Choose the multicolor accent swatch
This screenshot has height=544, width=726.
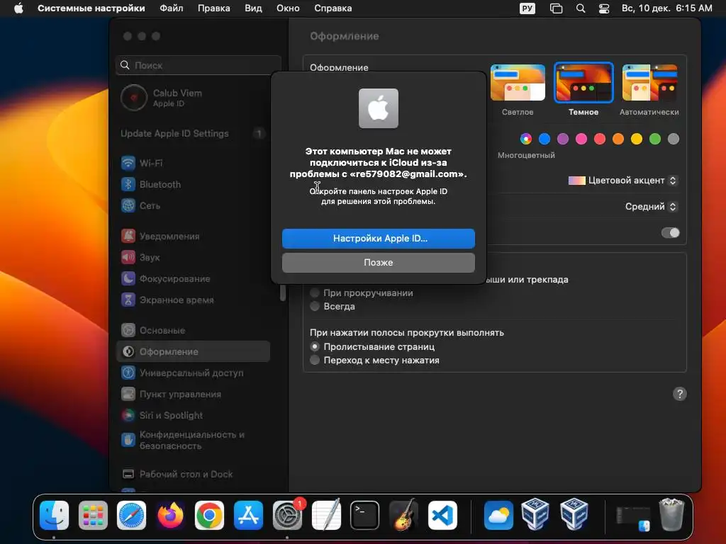(526, 139)
